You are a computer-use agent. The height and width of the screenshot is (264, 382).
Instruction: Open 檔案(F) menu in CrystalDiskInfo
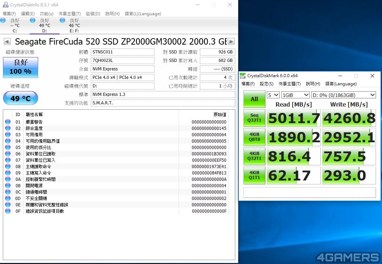(9, 14)
